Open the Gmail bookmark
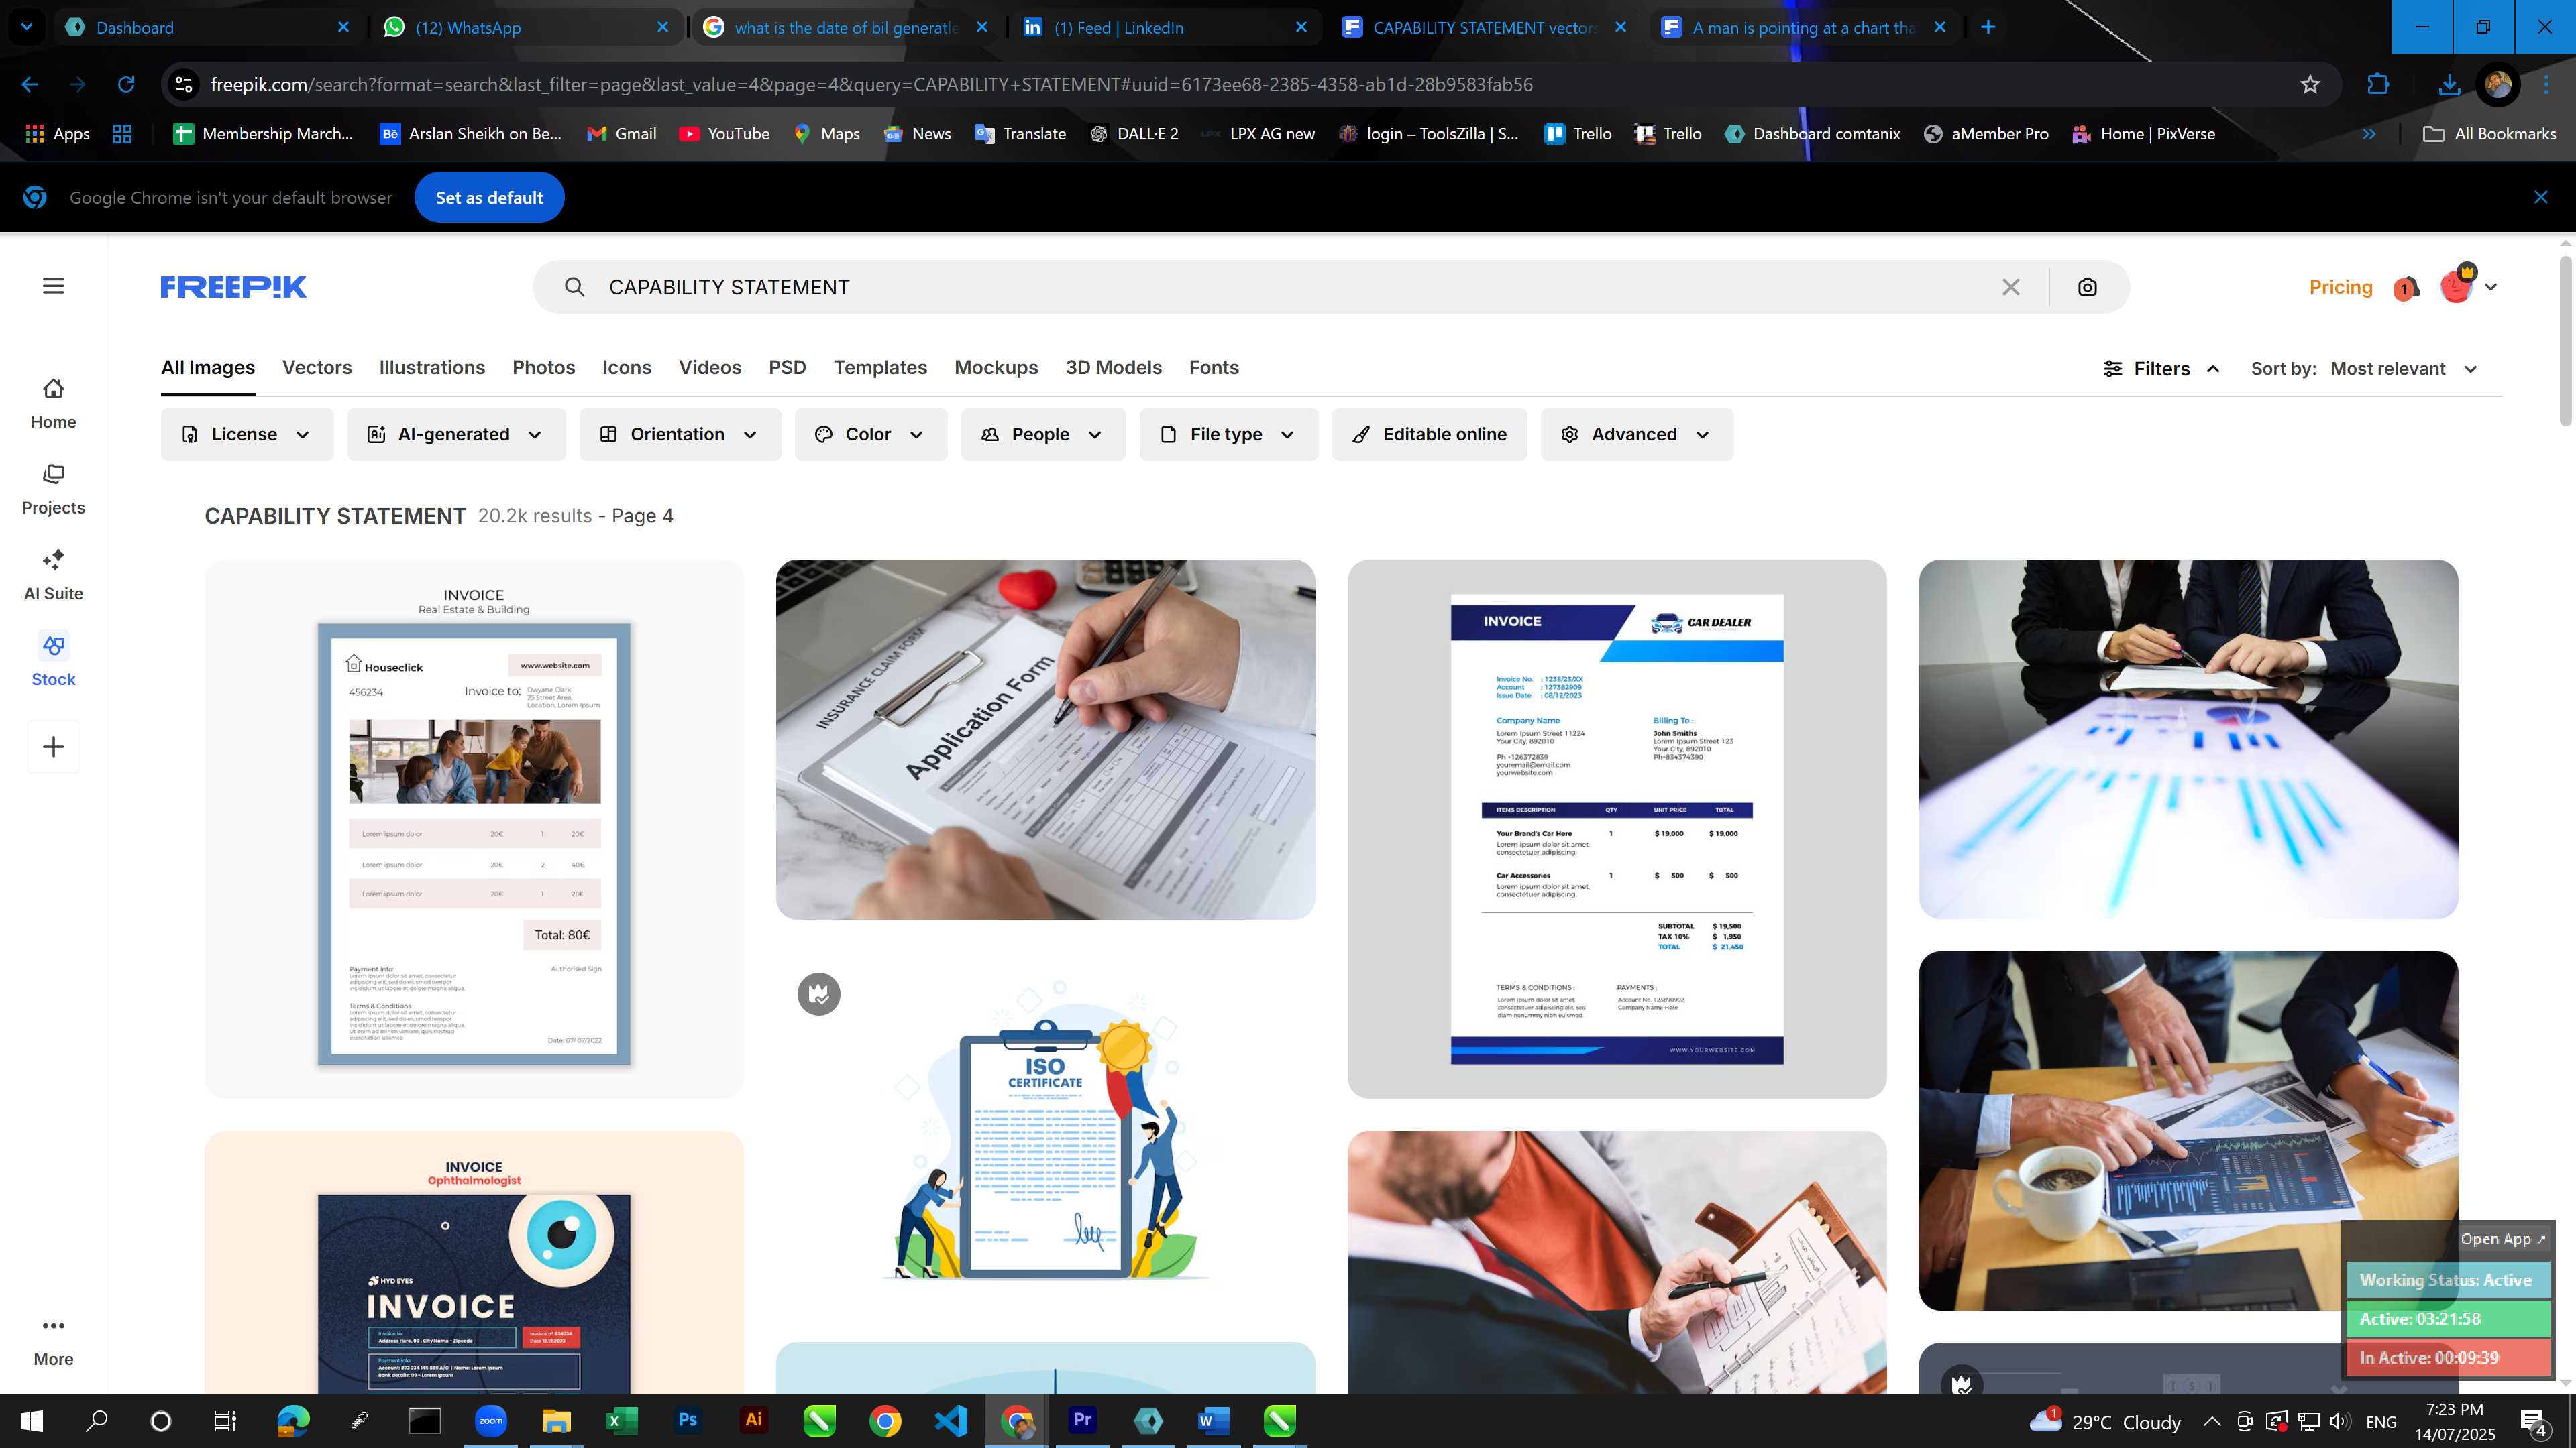Image resolution: width=2576 pixels, height=1448 pixels. [x=621, y=134]
